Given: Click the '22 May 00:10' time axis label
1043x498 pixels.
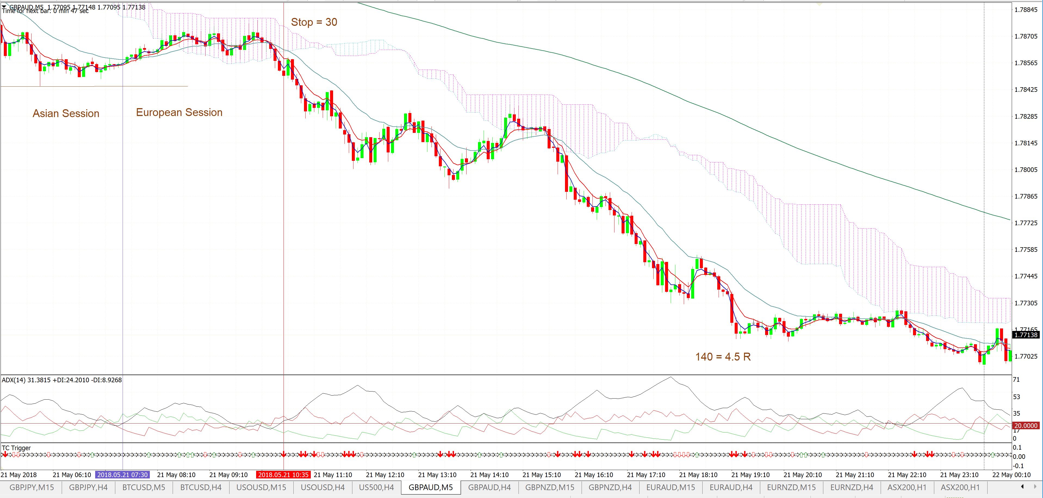Looking at the screenshot, I should [x=1012, y=475].
